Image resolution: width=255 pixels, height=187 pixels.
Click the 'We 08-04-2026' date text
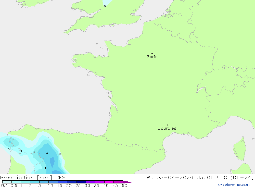click(x=170, y=178)
